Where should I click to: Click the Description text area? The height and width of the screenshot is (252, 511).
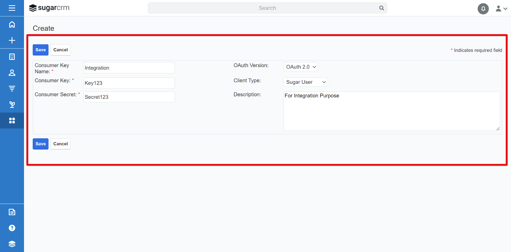click(392, 111)
